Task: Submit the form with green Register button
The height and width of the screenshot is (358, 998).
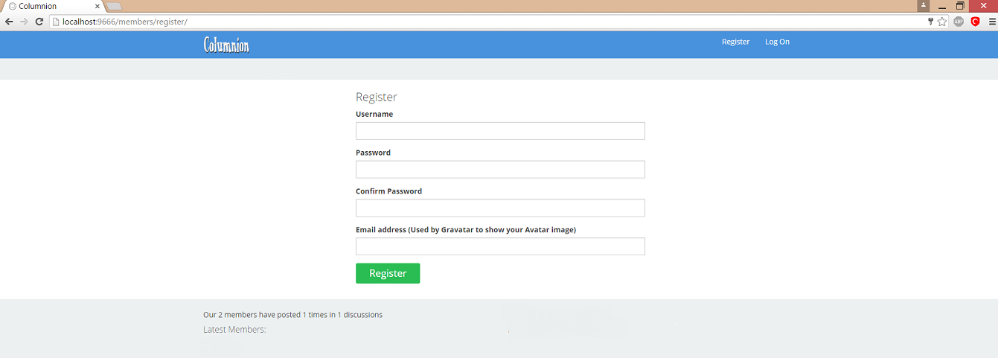Action: [x=388, y=273]
